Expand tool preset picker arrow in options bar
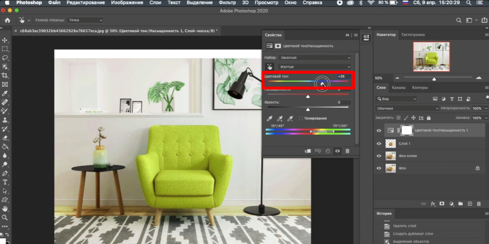The width and height of the screenshot is (489, 244). tap(29, 20)
